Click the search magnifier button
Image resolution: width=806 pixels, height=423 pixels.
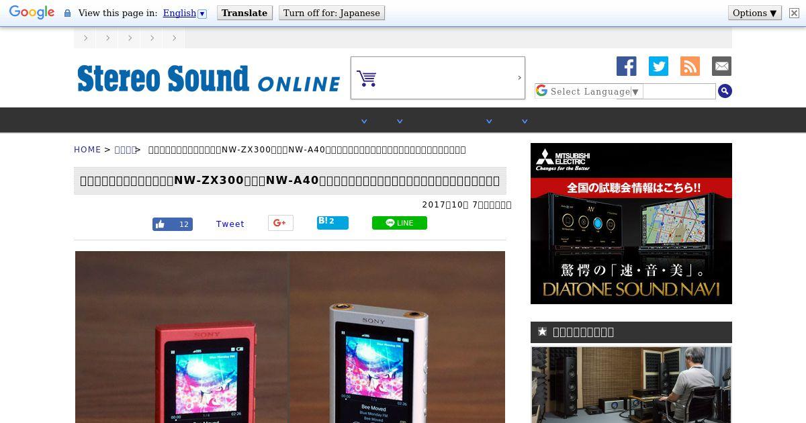725,91
